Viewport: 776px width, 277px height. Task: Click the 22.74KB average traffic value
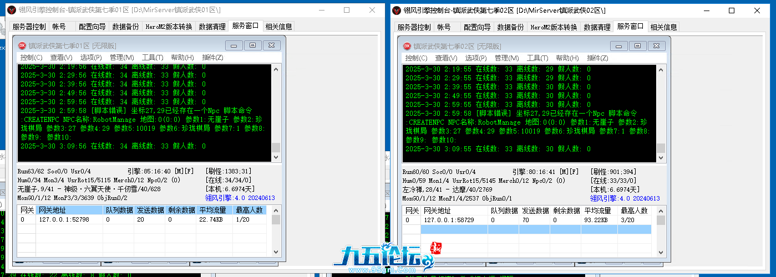[211, 219]
